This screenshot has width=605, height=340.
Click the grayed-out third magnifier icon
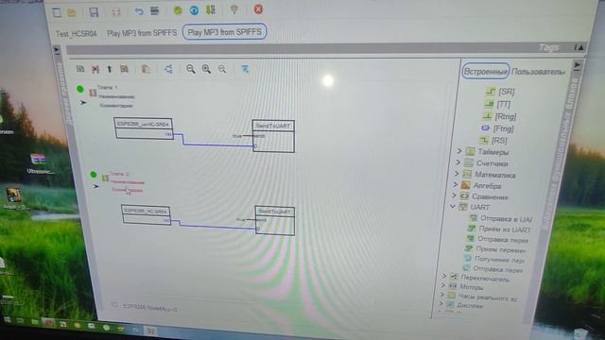click(222, 69)
